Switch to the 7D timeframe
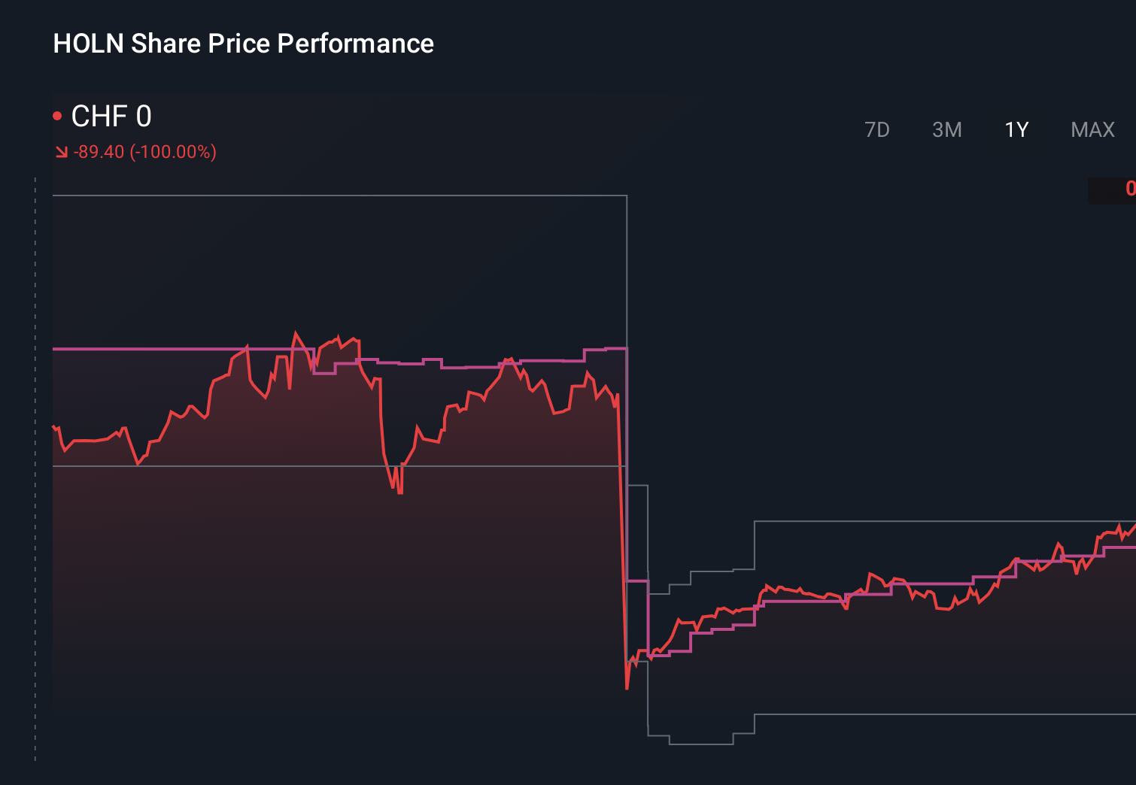The height and width of the screenshot is (785, 1136). click(x=877, y=129)
